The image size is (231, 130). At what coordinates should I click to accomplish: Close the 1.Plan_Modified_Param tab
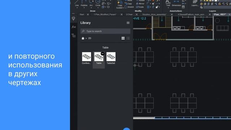[122, 14]
